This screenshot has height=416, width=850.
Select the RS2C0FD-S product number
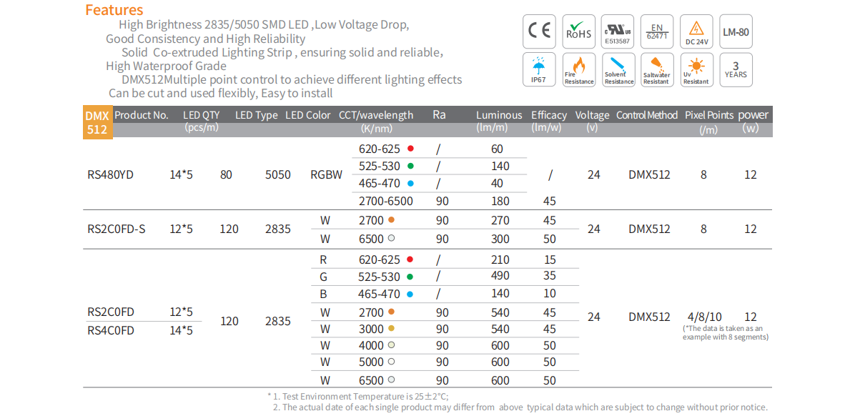pyautogui.click(x=116, y=229)
